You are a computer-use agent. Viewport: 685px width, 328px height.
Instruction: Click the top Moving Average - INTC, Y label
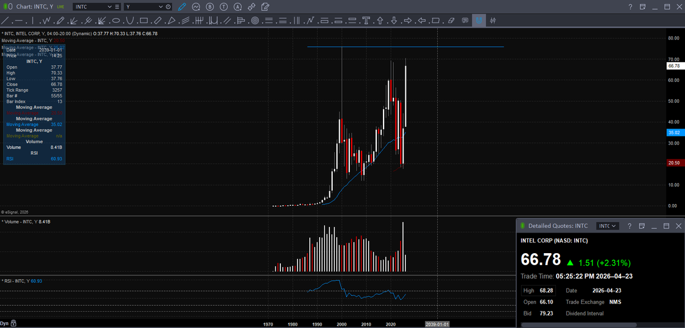tap(33, 41)
